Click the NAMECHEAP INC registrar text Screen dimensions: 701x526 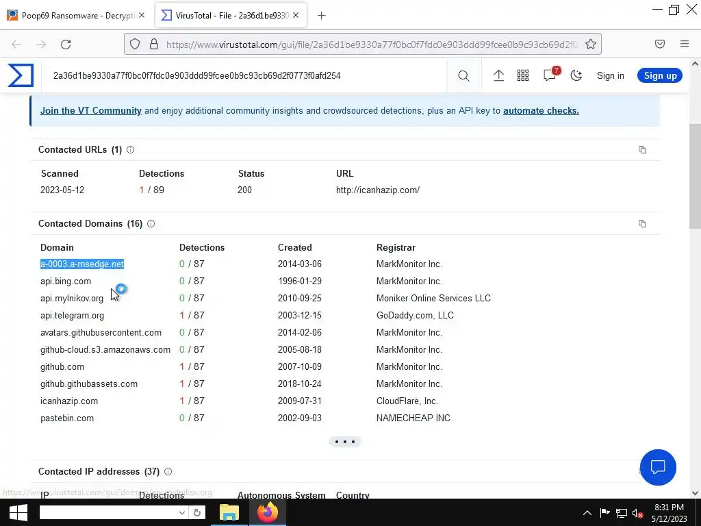pos(413,418)
